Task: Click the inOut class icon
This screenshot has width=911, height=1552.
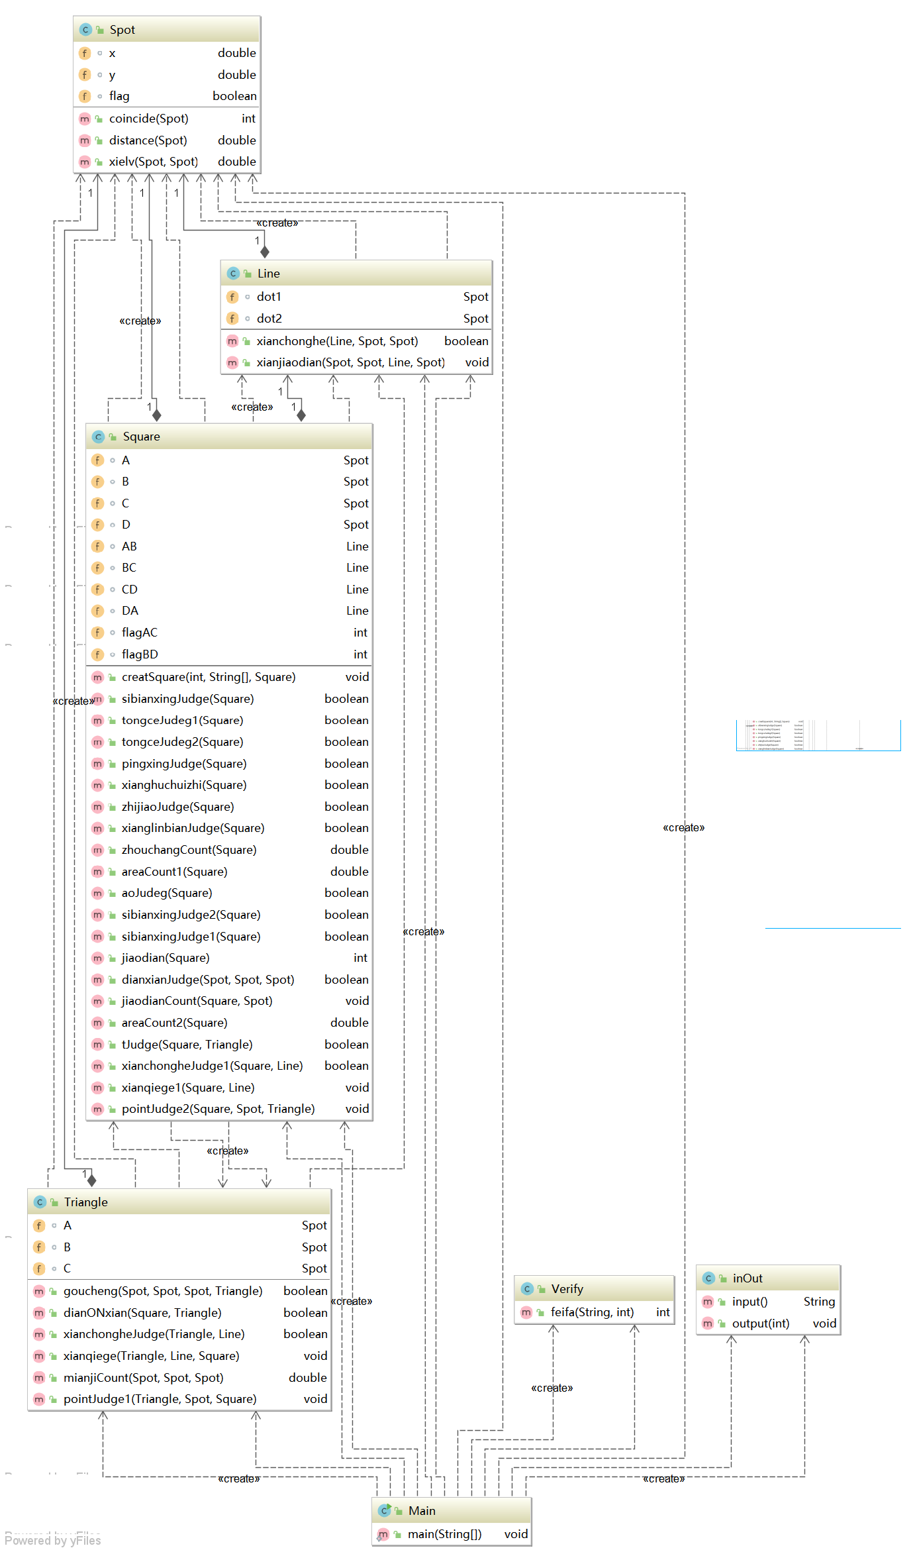Action: [708, 1278]
